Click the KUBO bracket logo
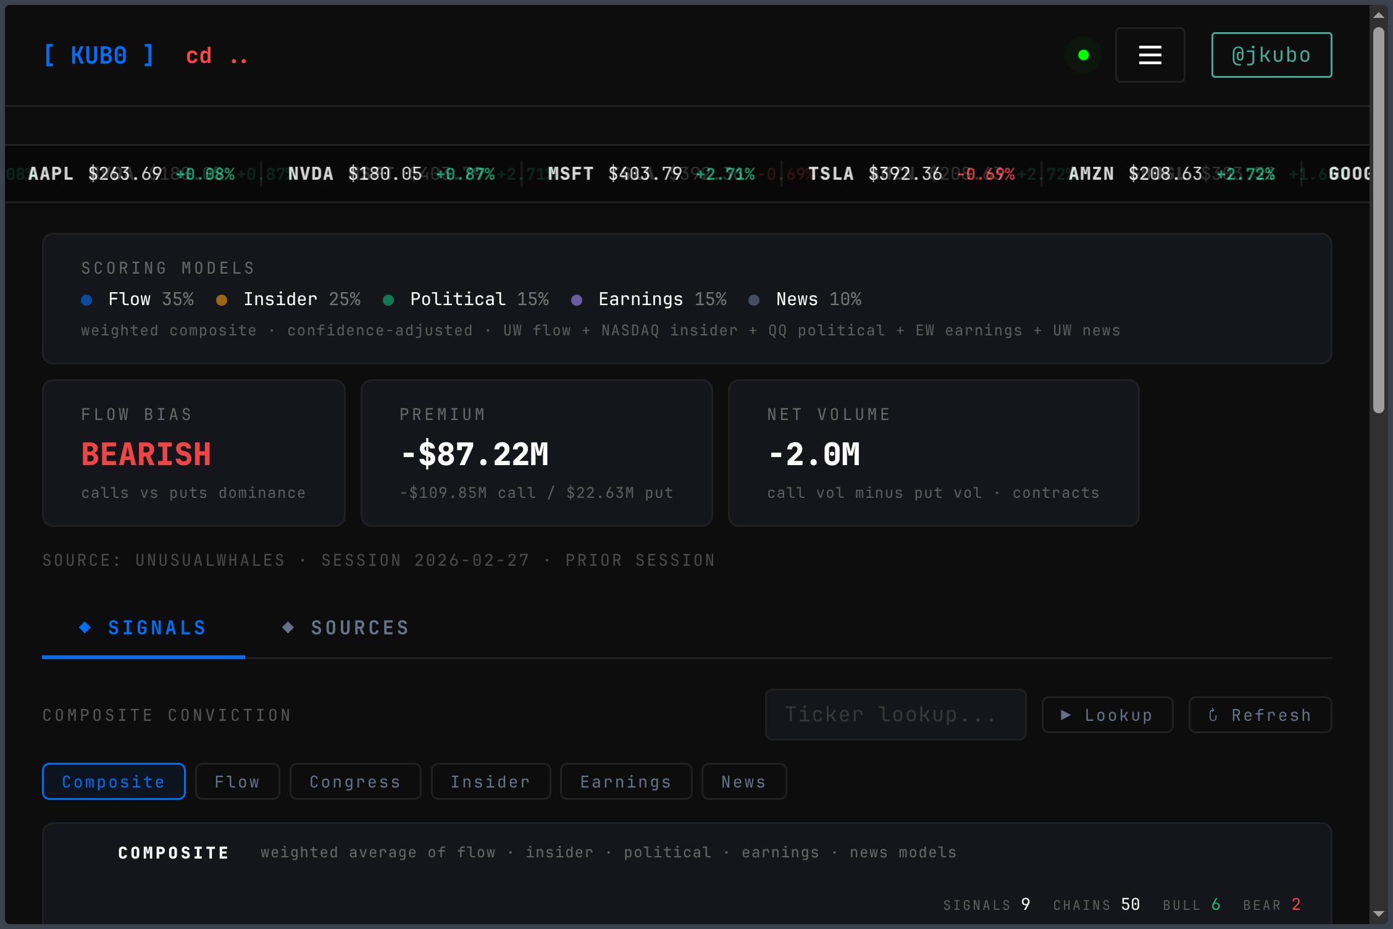This screenshot has height=929, width=1393. pos(99,56)
